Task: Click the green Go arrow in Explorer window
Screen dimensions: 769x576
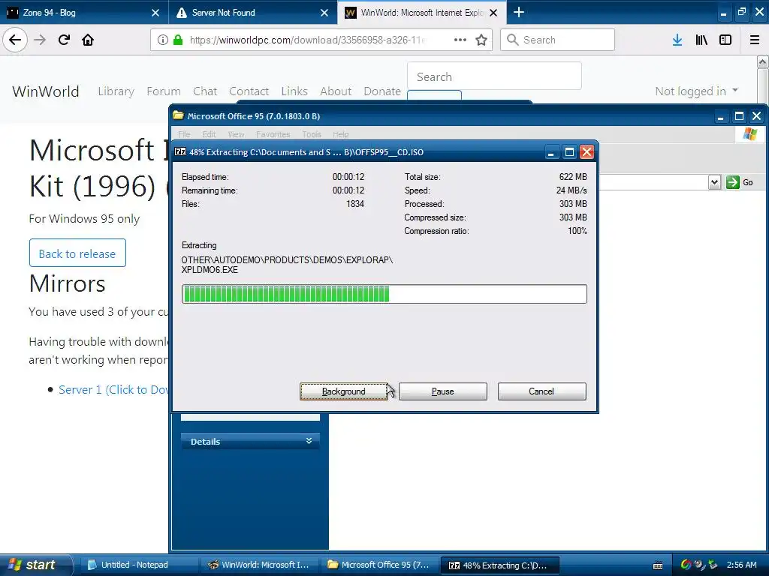Action: click(733, 182)
